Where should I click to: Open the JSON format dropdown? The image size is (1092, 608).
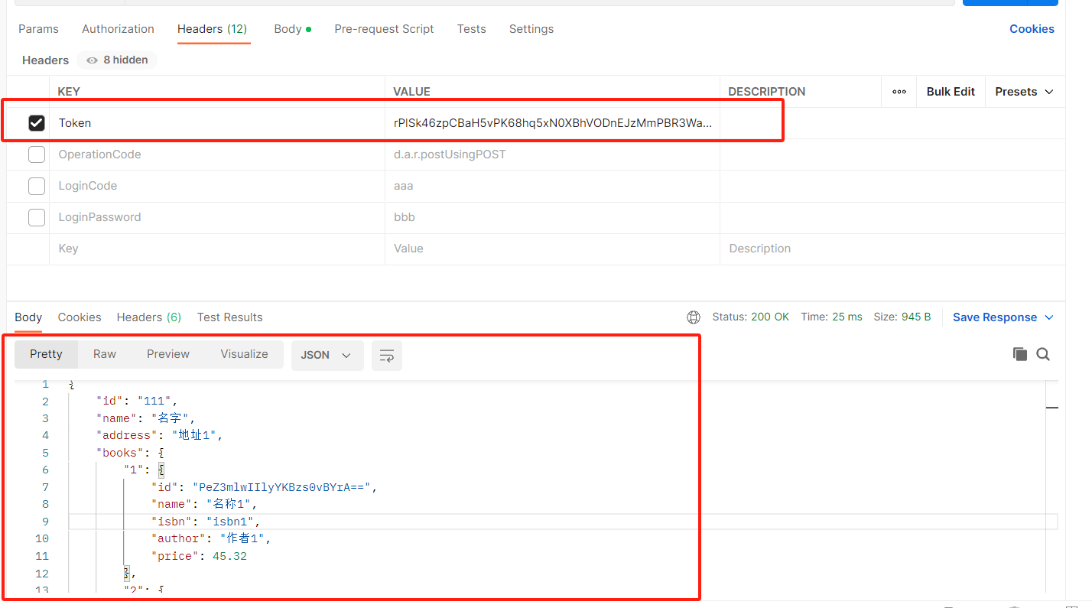point(327,356)
